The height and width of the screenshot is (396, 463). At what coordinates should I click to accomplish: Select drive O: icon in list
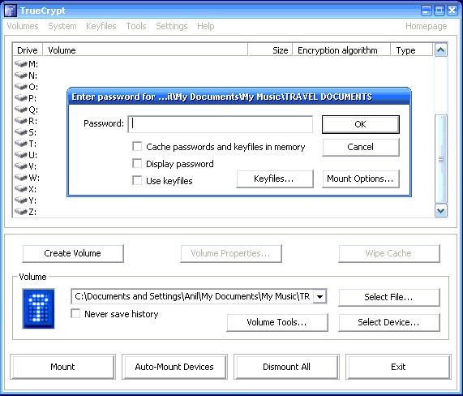coord(21,86)
